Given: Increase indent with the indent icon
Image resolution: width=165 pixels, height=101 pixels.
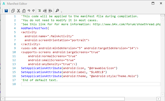Looking at the screenshot, I should click(50, 11).
